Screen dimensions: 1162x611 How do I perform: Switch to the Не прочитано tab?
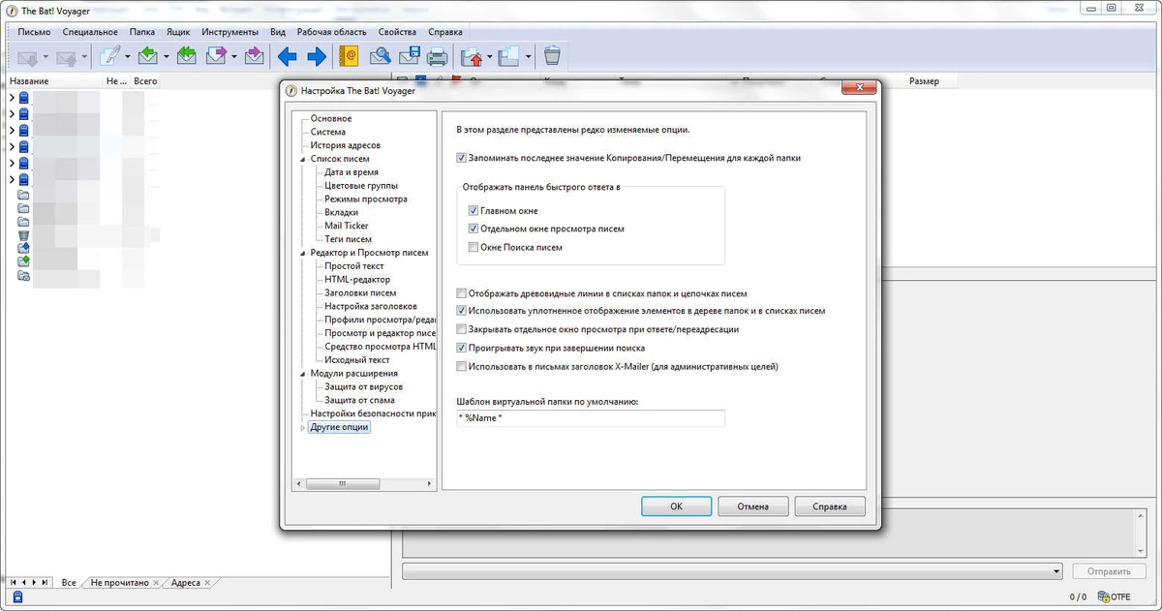120,583
